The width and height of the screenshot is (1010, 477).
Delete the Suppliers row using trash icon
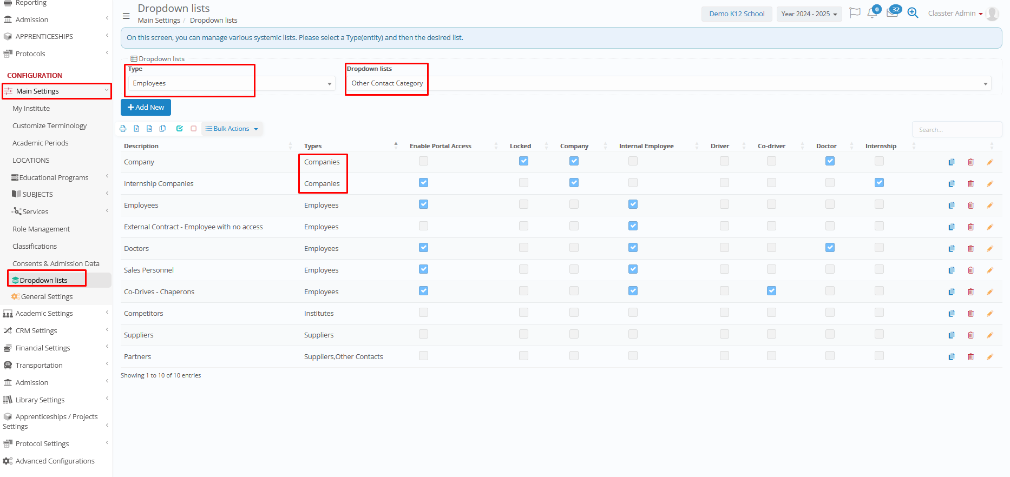coord(970,335)
